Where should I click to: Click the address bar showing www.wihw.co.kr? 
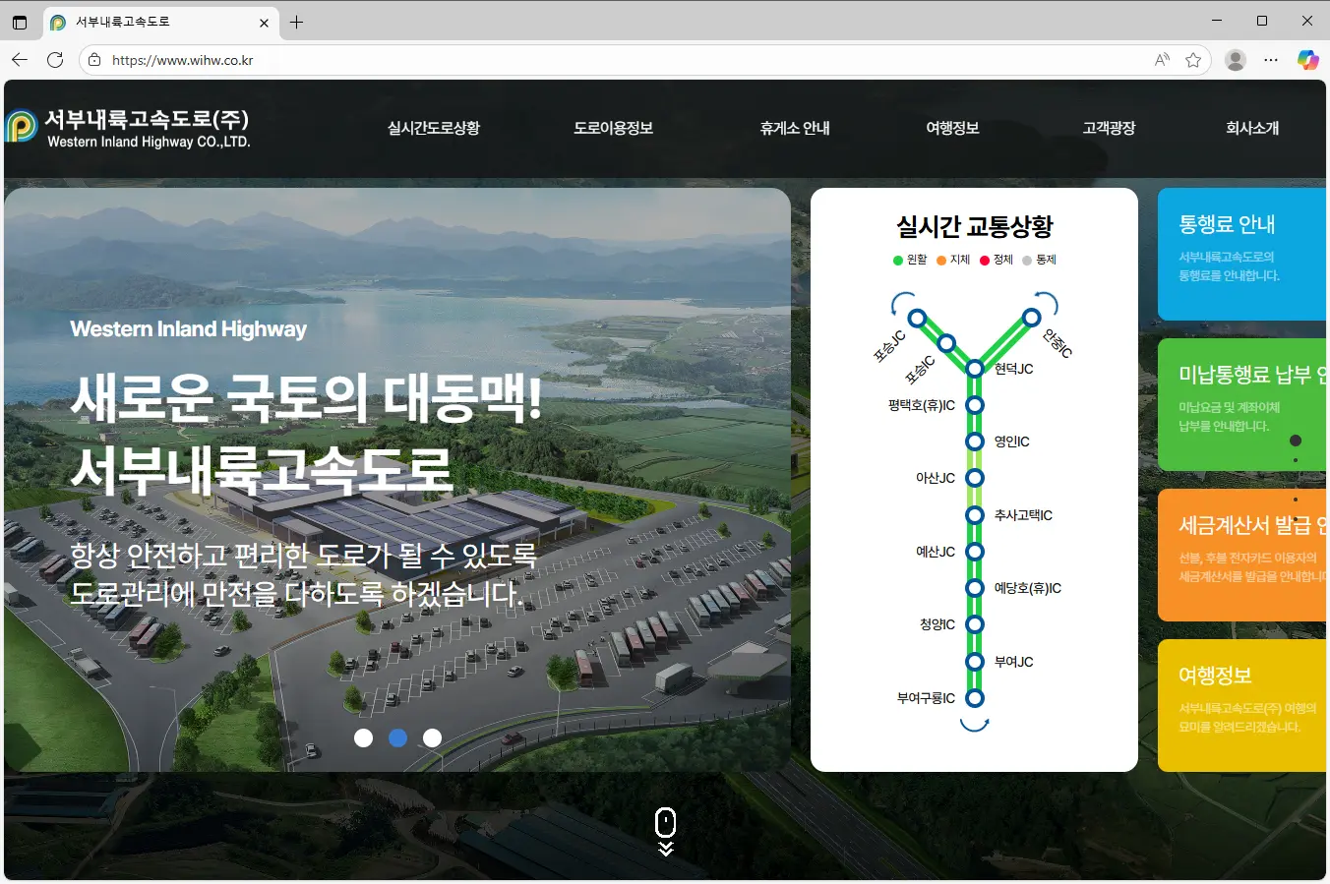point(182,60)
